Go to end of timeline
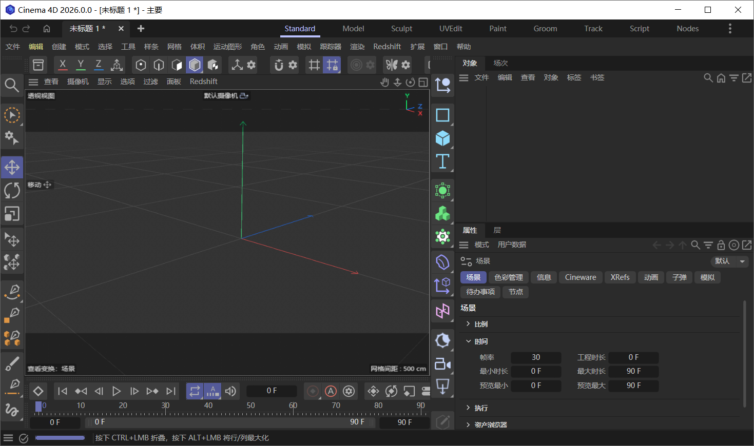Screen dimensions: 754x446 point(171,391)
